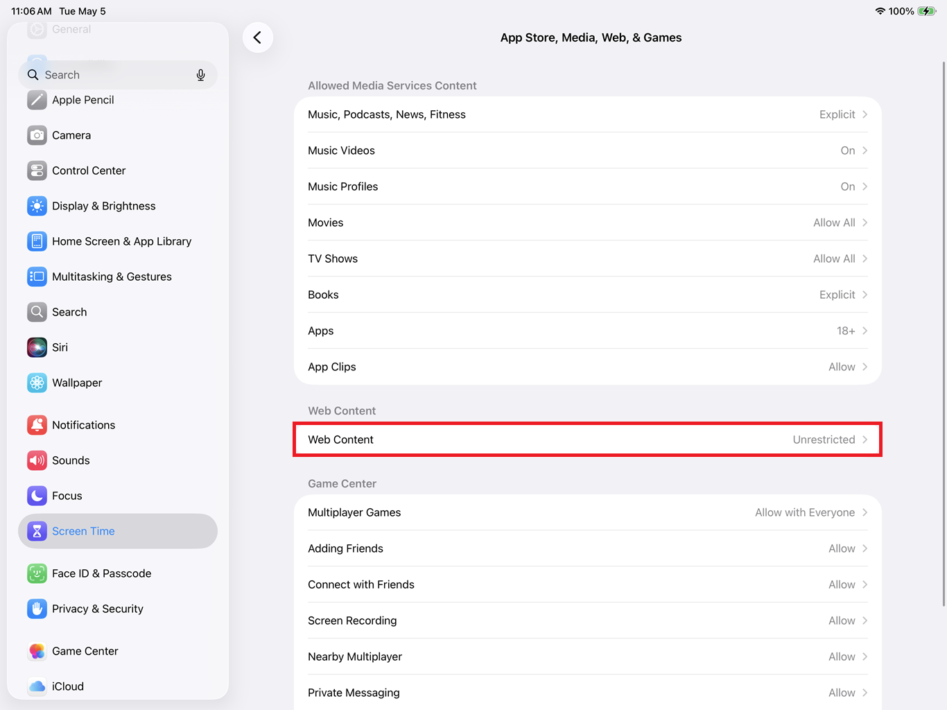The height and width of the screenshot is (710, 947).
Task: Open the Sounds speaker icon
Action: pos(37,460)
